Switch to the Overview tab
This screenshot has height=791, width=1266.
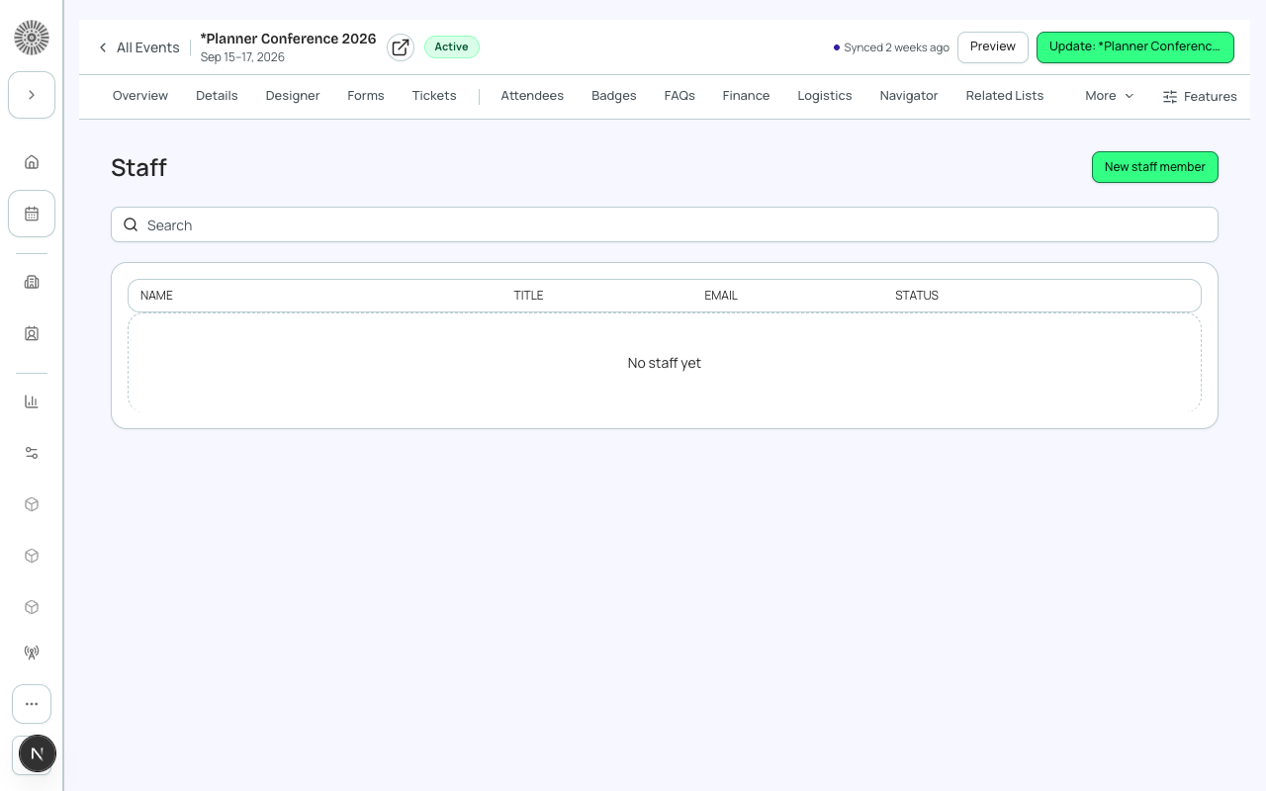[x=140, y=96]
